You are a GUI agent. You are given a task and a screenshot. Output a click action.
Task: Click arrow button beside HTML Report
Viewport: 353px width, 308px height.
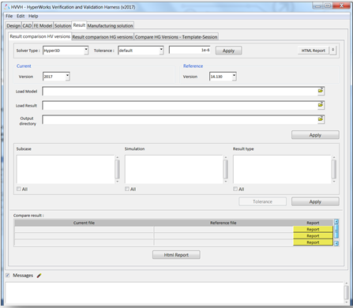pos(333,50)
